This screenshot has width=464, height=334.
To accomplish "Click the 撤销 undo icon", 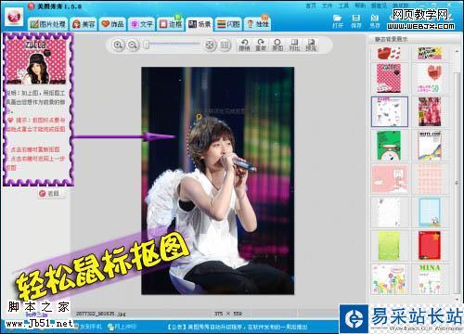I will (x=244, y=45).
